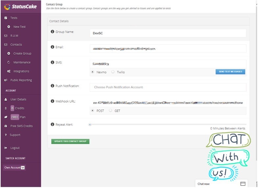
Task: Click the info icon next to Email
Action: click(x=52, y=47)
